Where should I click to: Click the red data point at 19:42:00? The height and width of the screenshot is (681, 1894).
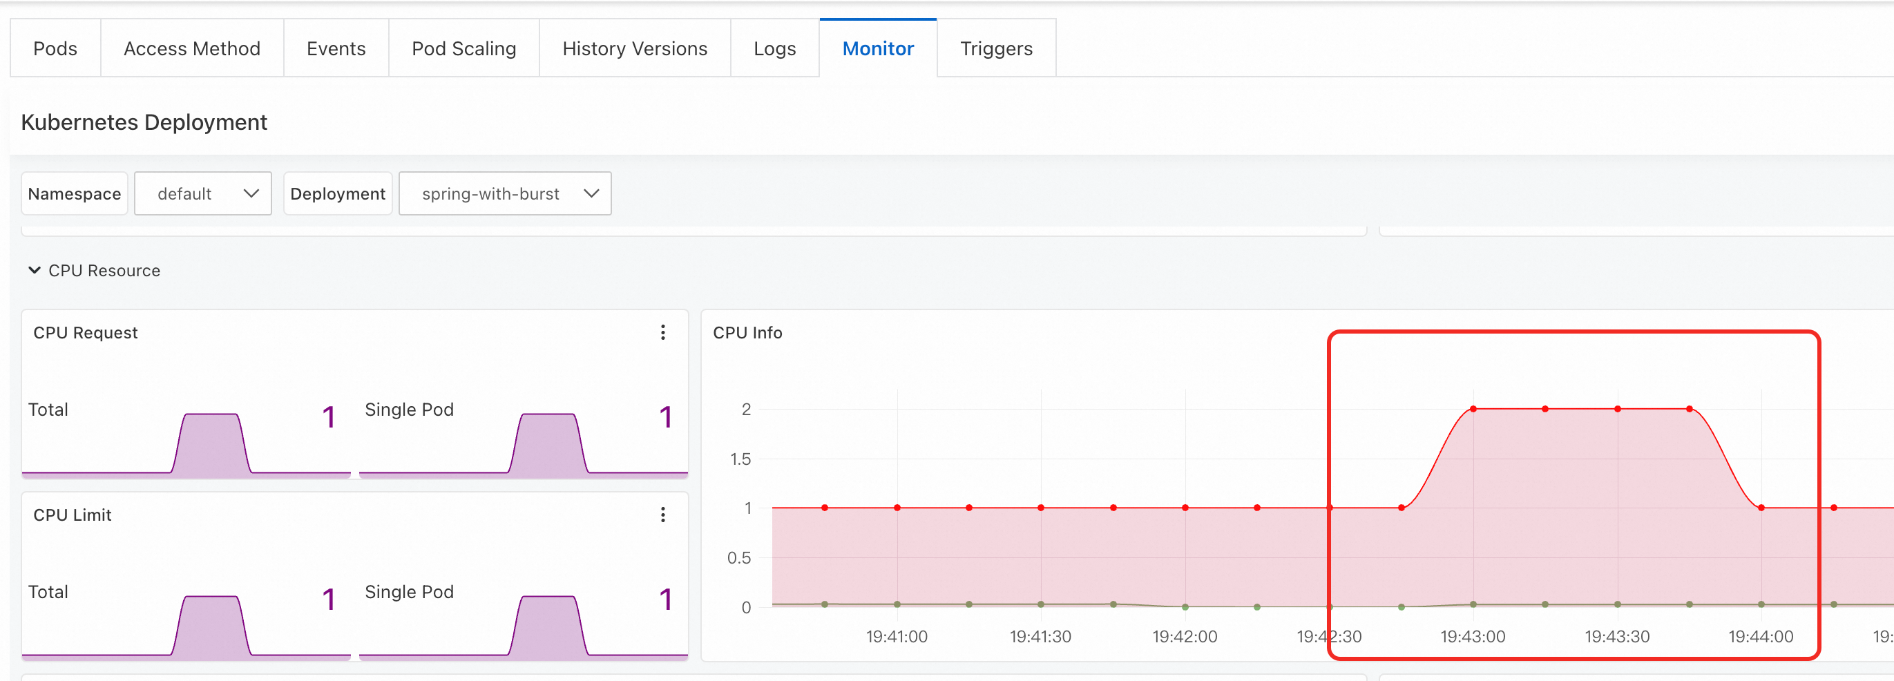pos(1185,508)
